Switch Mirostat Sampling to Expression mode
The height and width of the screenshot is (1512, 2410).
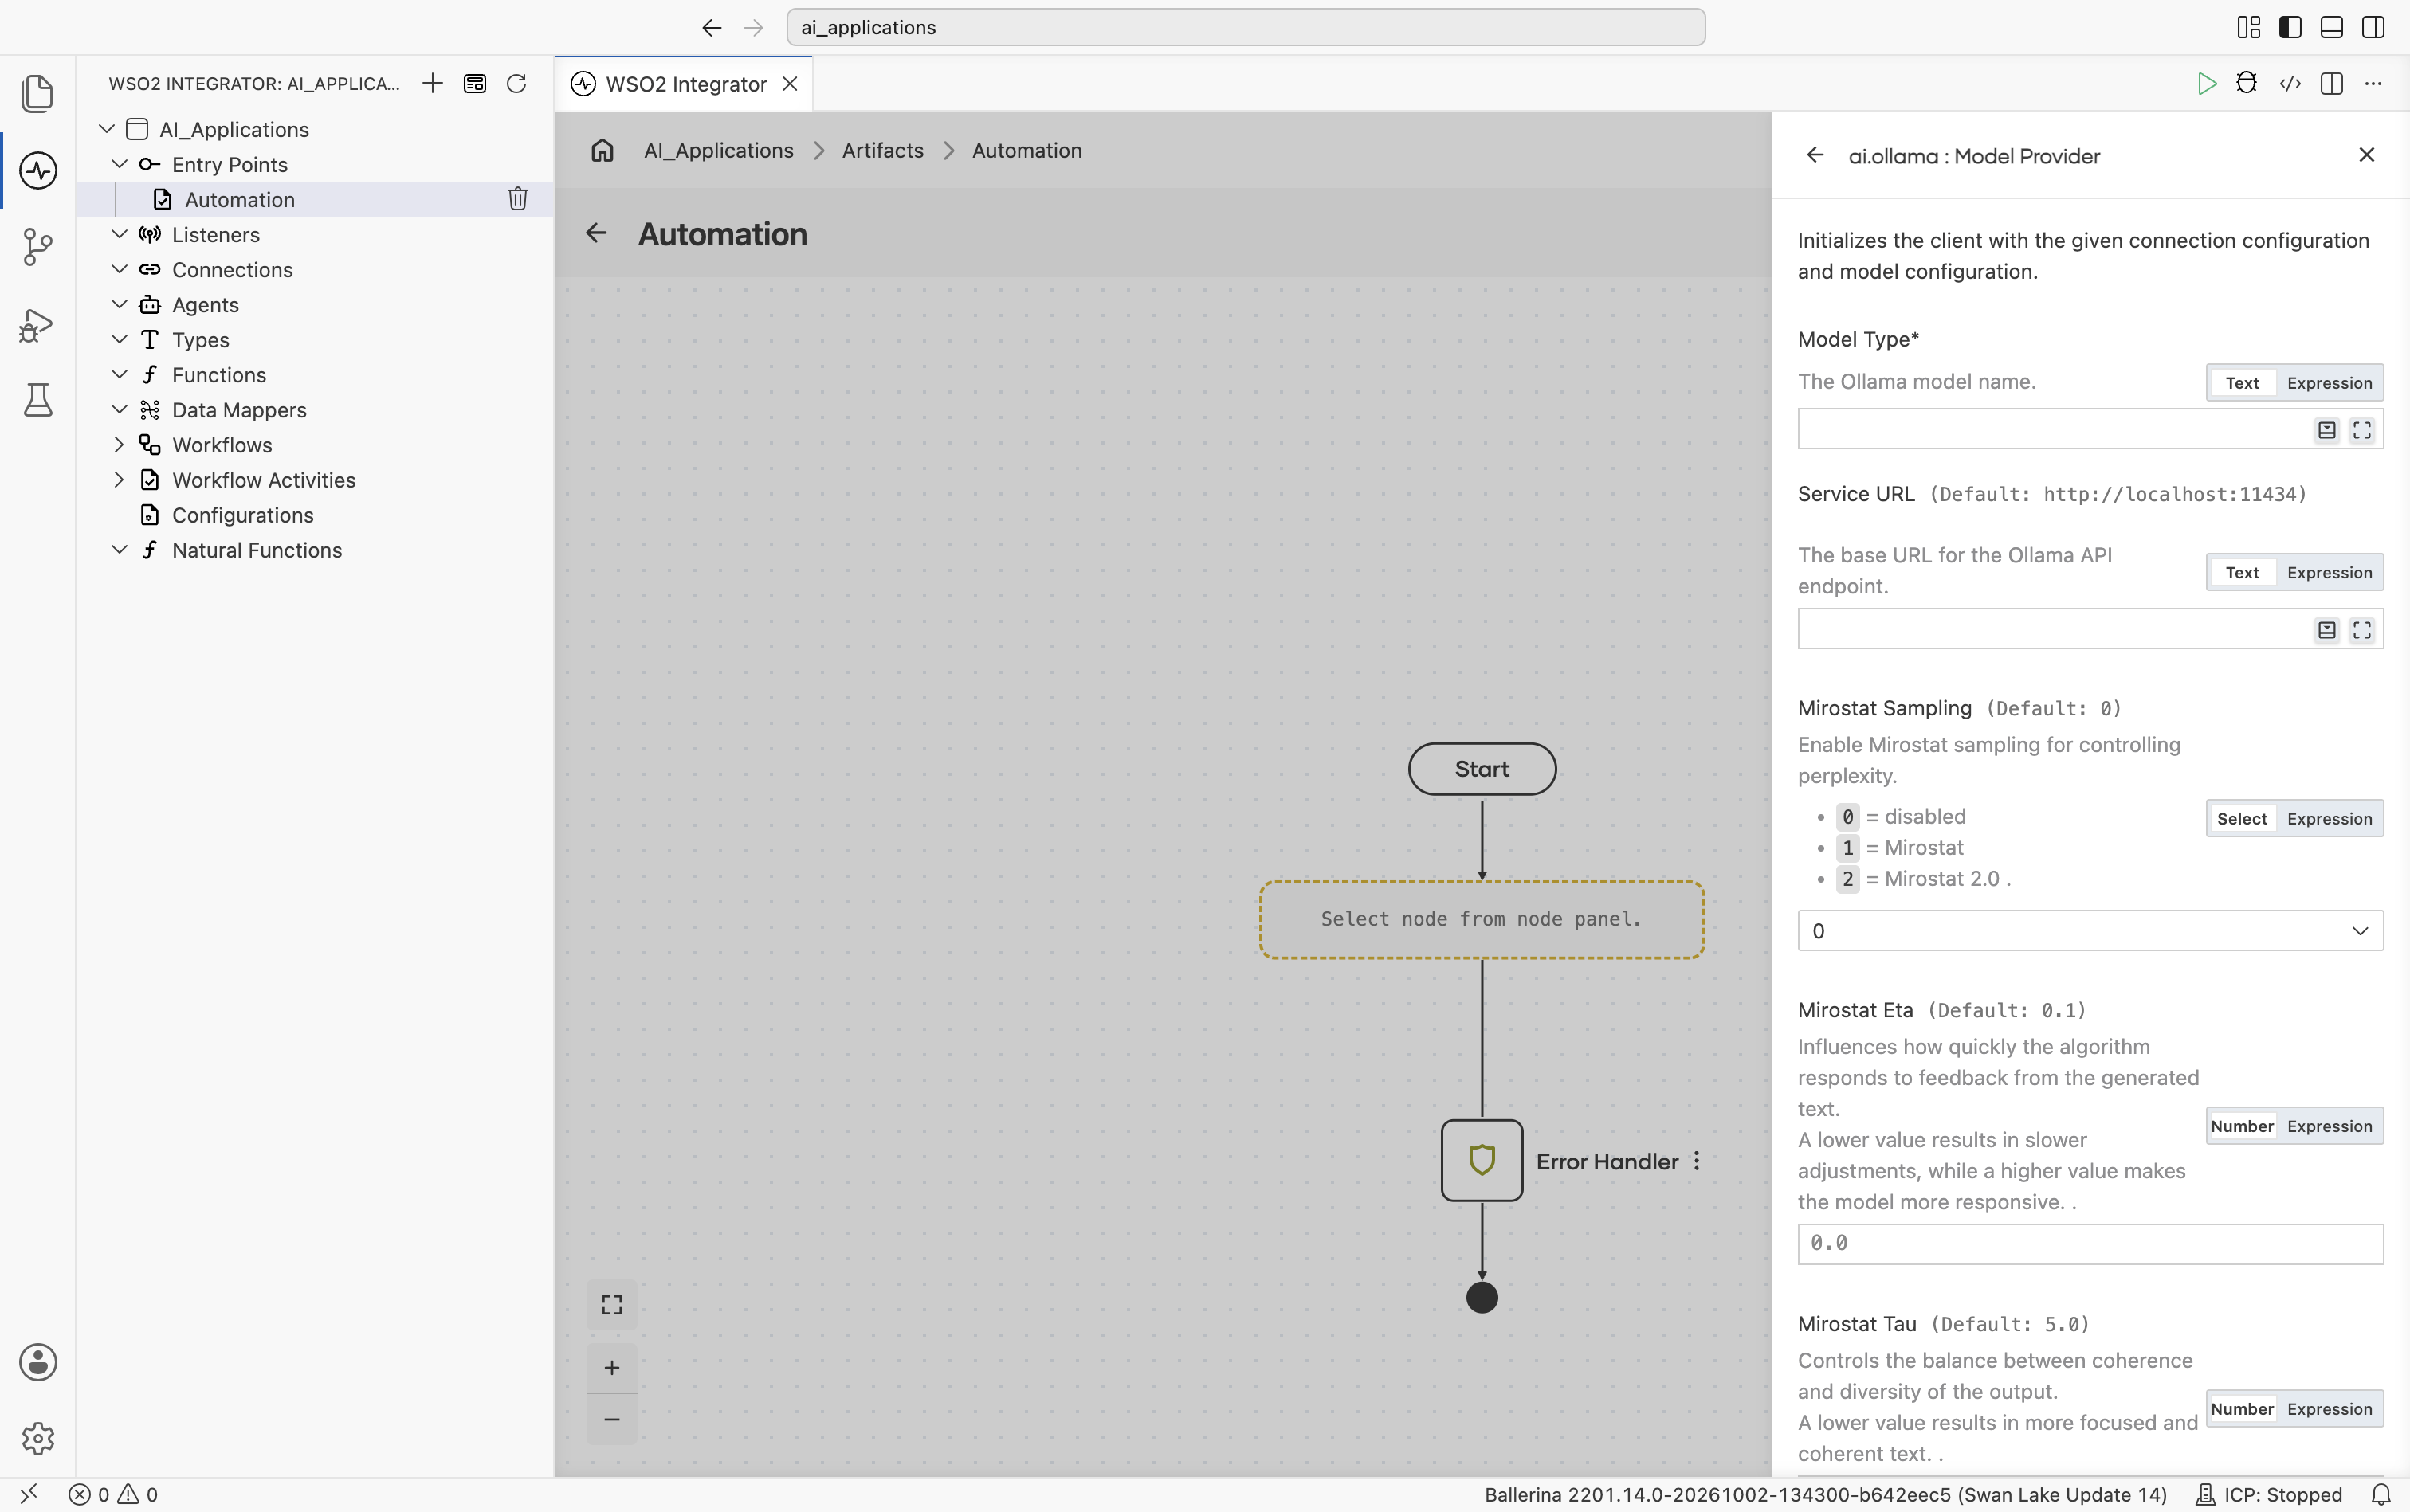tap(2329, 819)
